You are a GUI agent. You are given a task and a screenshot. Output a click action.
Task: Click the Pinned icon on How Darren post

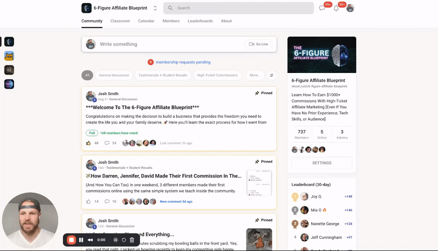257,162
